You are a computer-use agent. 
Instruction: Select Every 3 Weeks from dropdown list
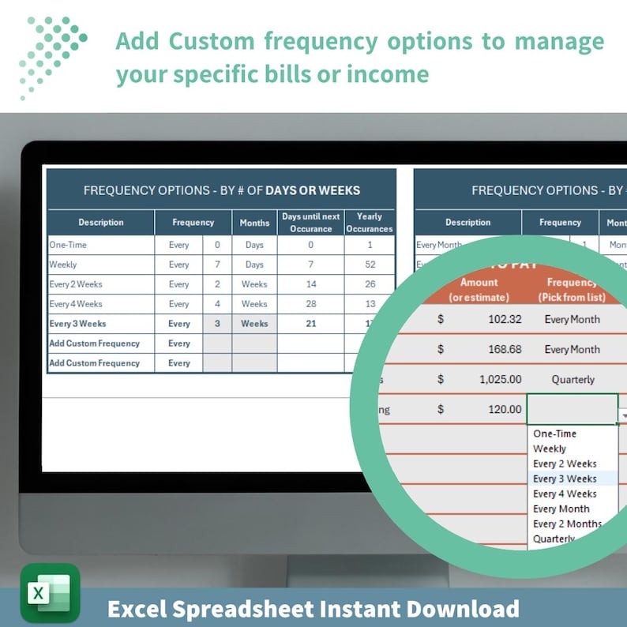pos(565,479)
